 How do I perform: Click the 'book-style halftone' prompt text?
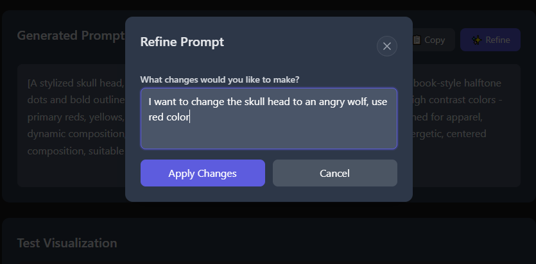457,83
